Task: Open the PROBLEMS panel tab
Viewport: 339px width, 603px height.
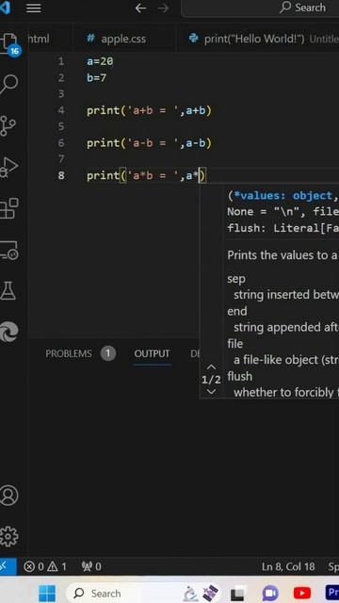Action: (x=69, y=354)
